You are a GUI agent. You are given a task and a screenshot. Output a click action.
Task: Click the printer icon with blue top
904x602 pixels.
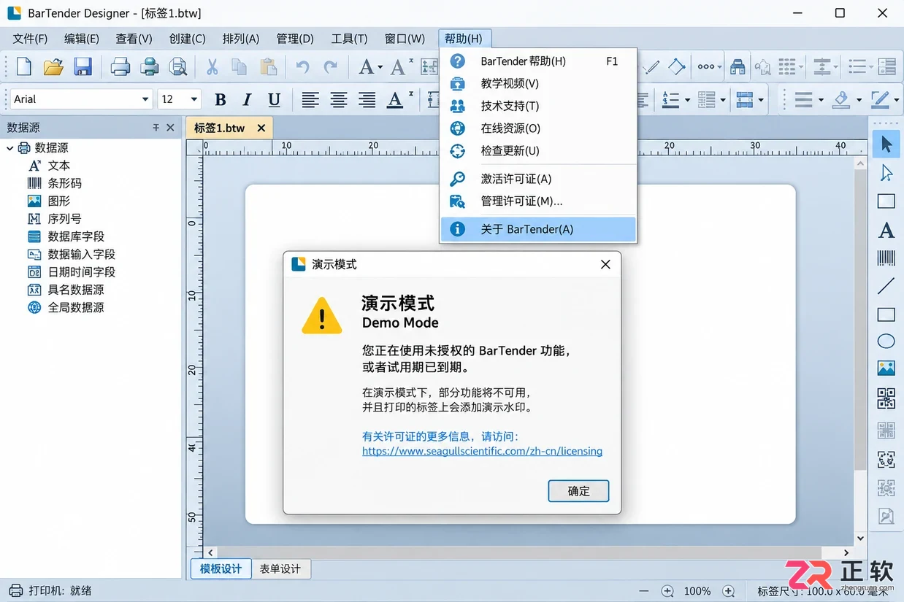point(150,66)
